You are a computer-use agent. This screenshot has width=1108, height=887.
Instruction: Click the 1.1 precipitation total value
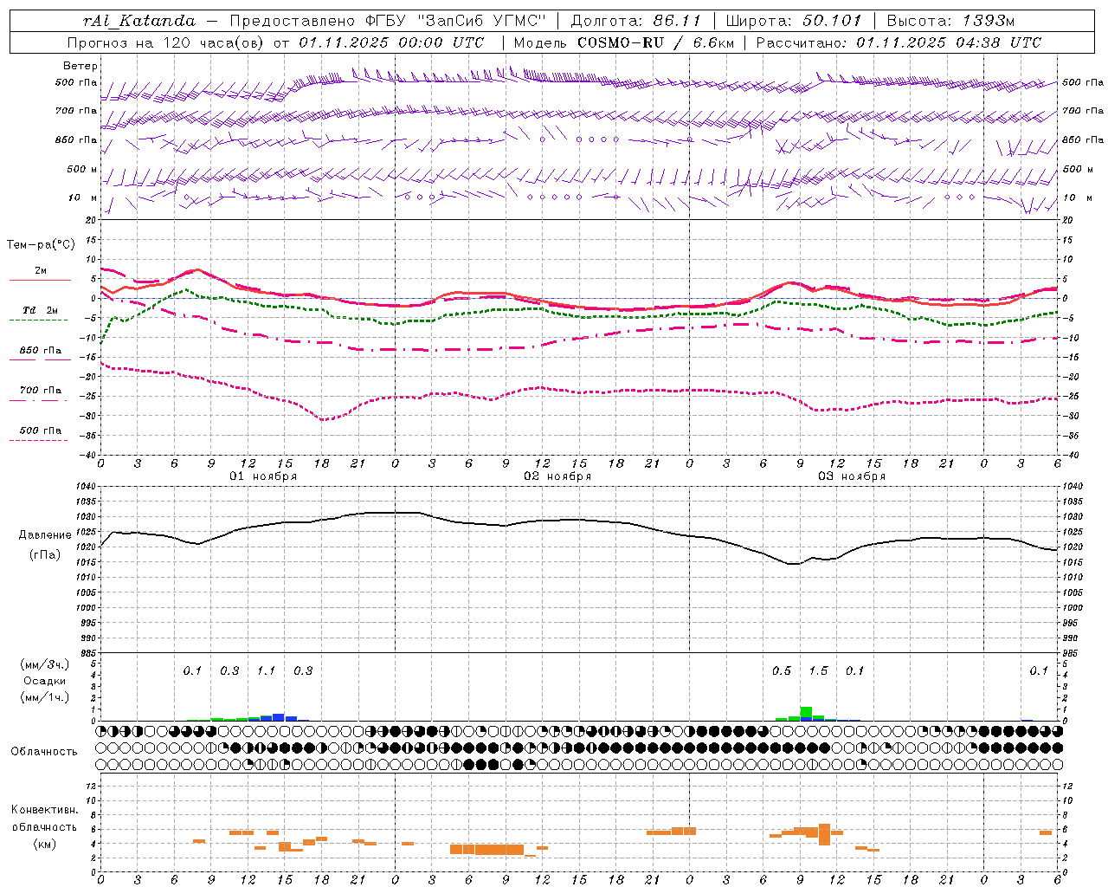(x=266, y=670)
